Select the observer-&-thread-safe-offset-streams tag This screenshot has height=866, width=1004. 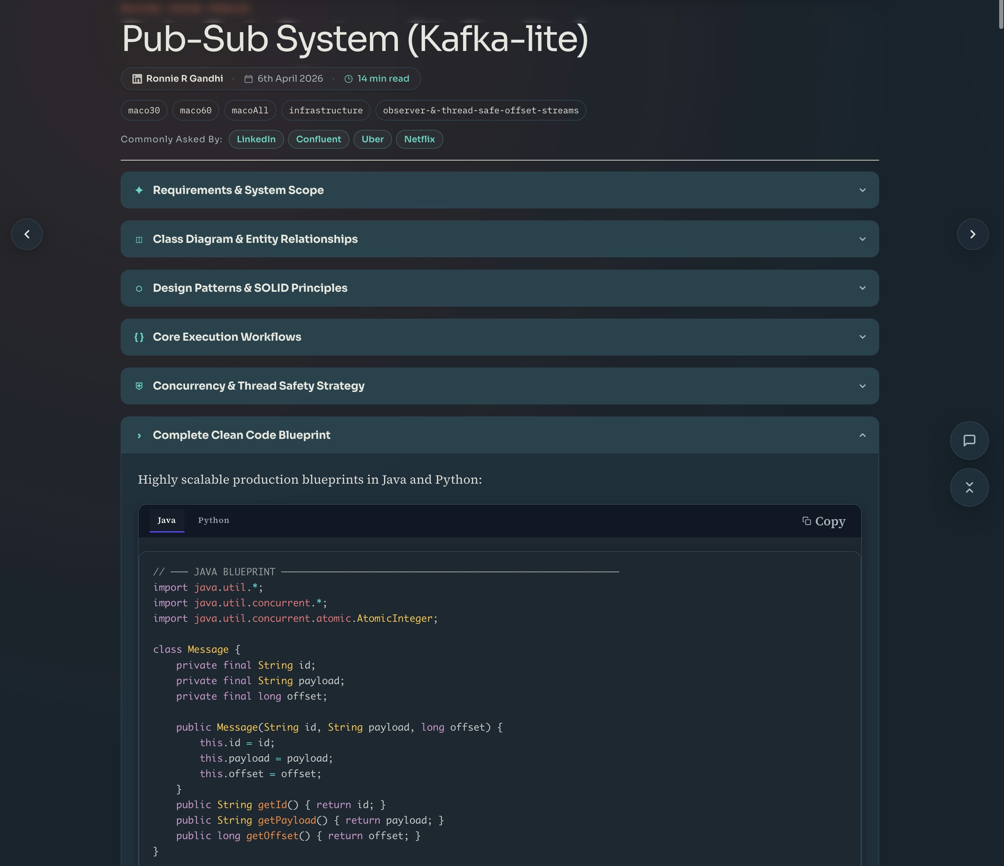tap(481, 110)
